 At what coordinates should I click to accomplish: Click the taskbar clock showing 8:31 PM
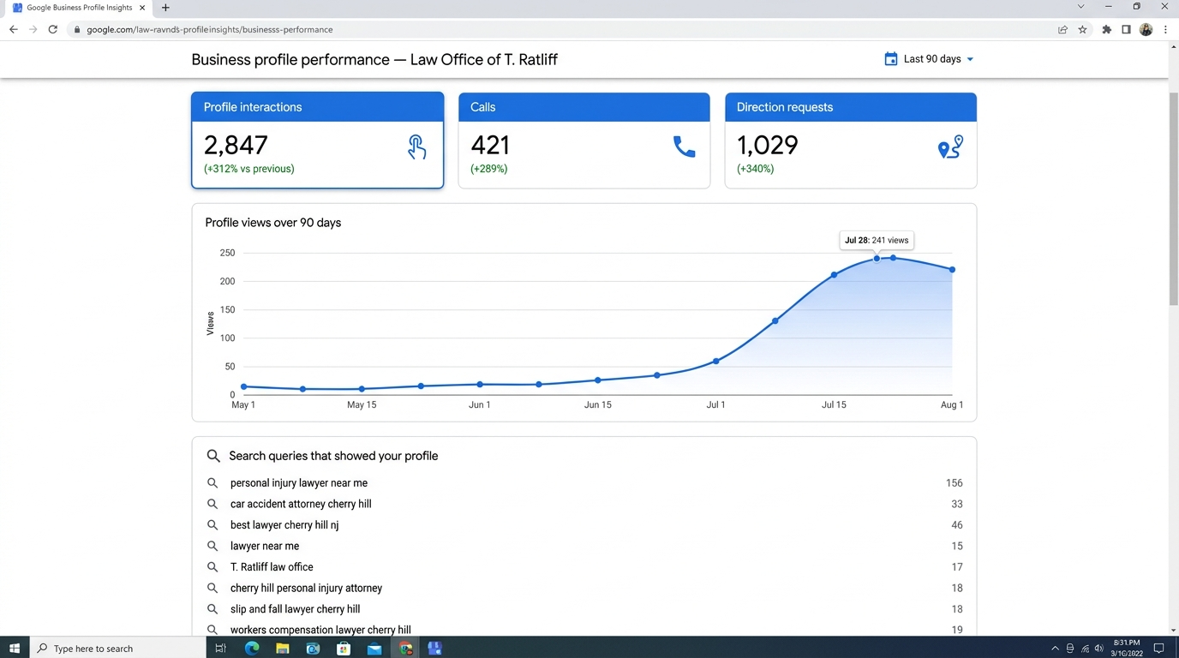point(1127,648)
